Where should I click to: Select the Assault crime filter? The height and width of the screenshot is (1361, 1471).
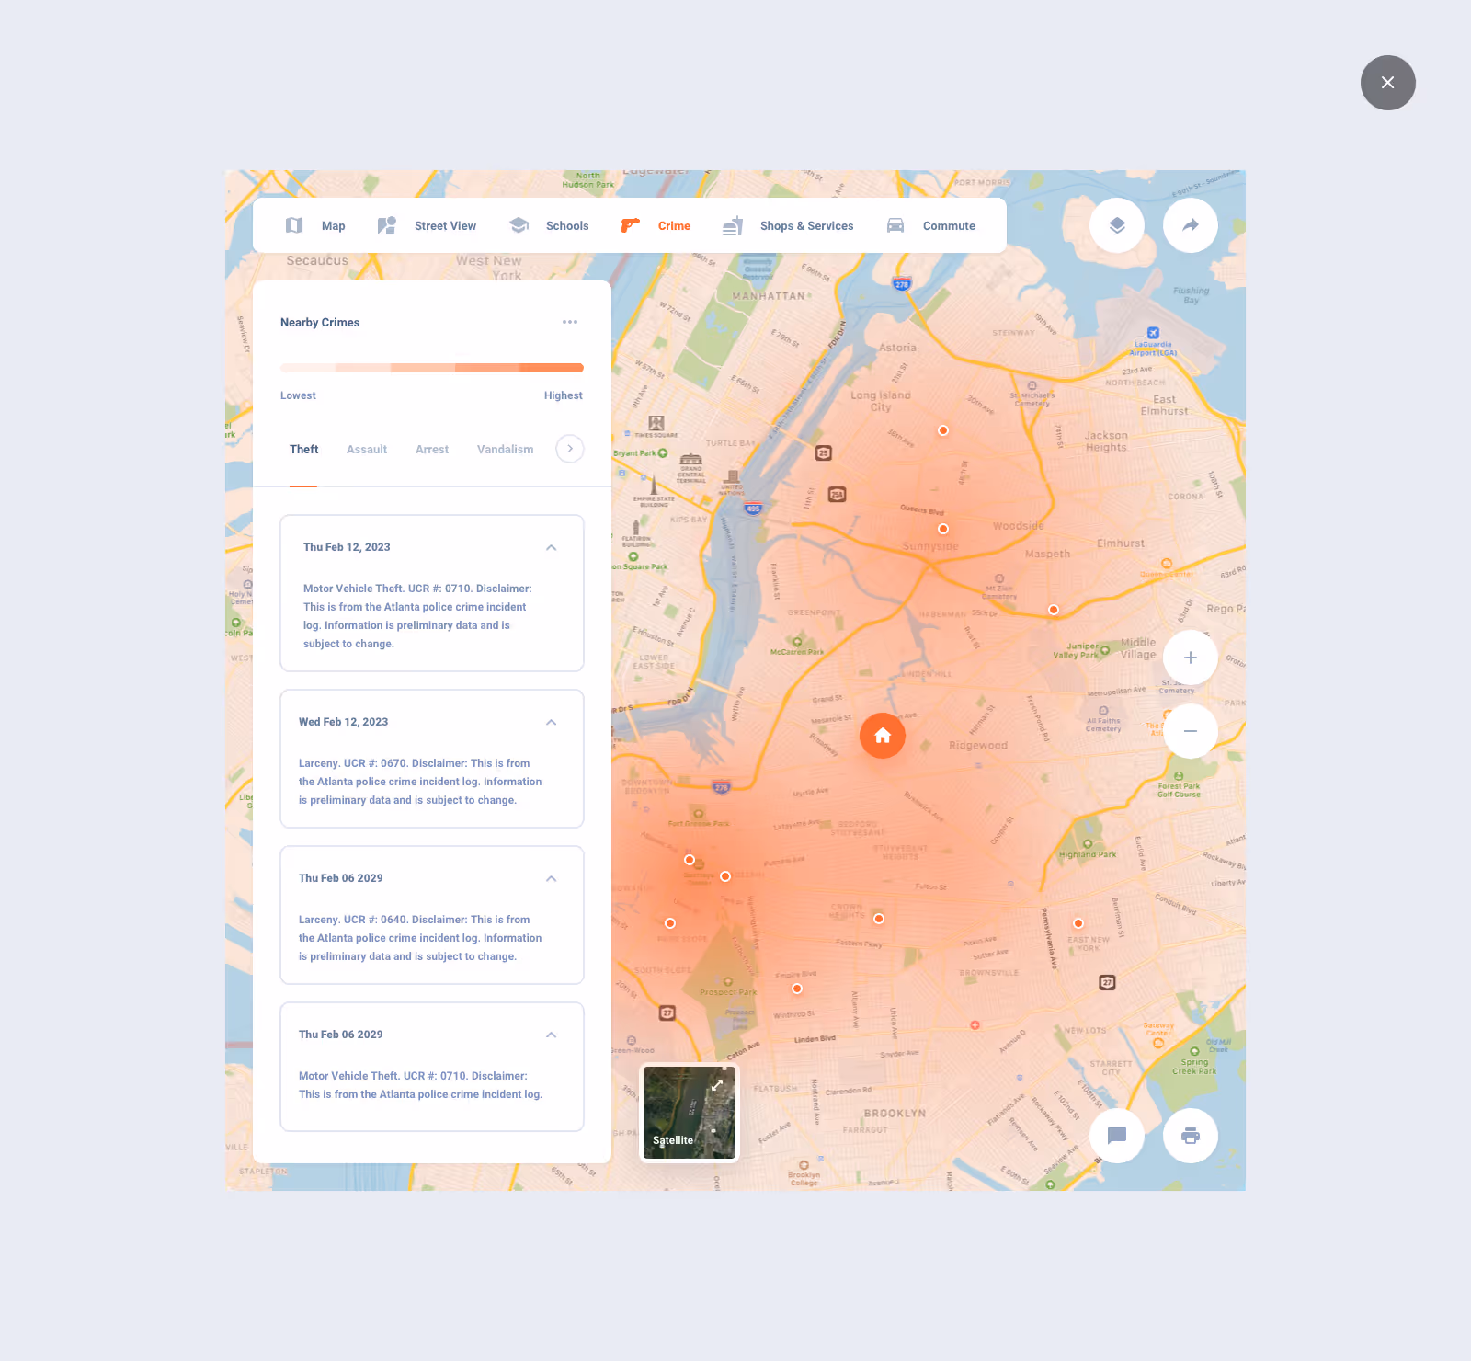coord(366,449)
